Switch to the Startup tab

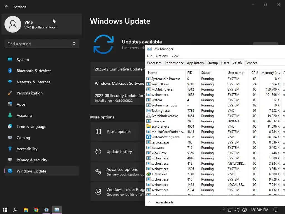212,63
